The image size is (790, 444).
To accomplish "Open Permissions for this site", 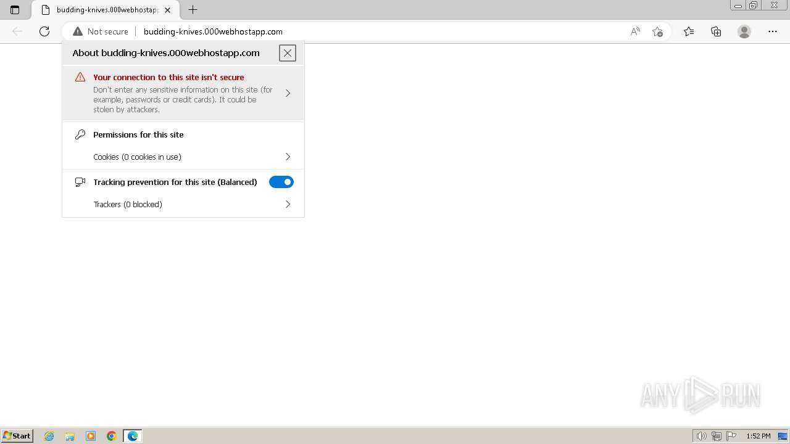I will coord(138,134).
